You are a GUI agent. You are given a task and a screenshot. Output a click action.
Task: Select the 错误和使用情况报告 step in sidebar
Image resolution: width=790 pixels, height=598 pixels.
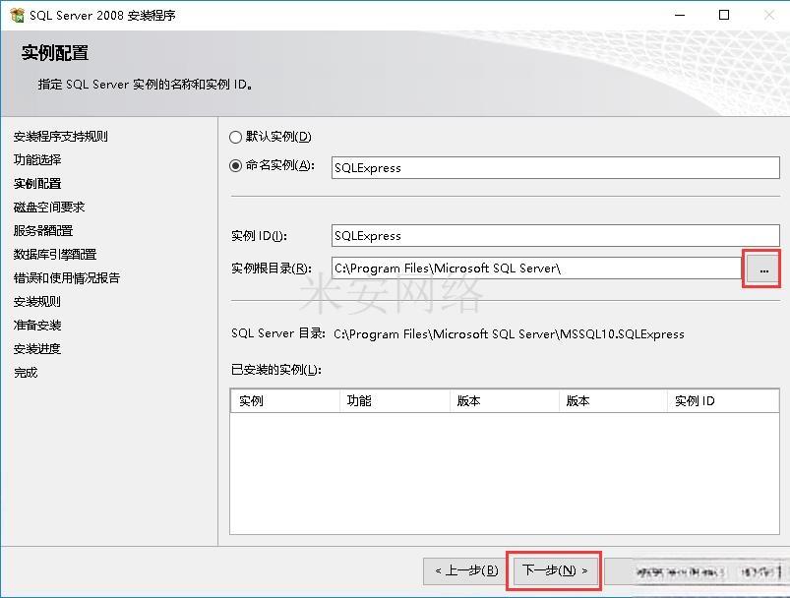[x=67, y=278]
